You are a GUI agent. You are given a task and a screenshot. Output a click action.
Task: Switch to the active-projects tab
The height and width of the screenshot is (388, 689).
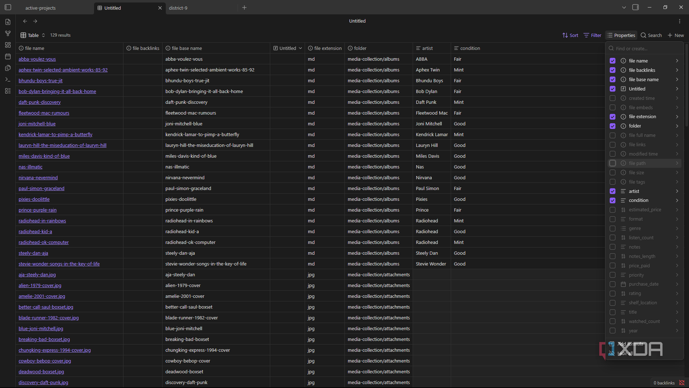(41, 8)
